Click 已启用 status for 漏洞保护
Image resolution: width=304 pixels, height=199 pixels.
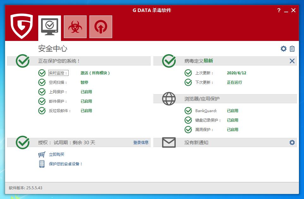[x=233, y=130]
